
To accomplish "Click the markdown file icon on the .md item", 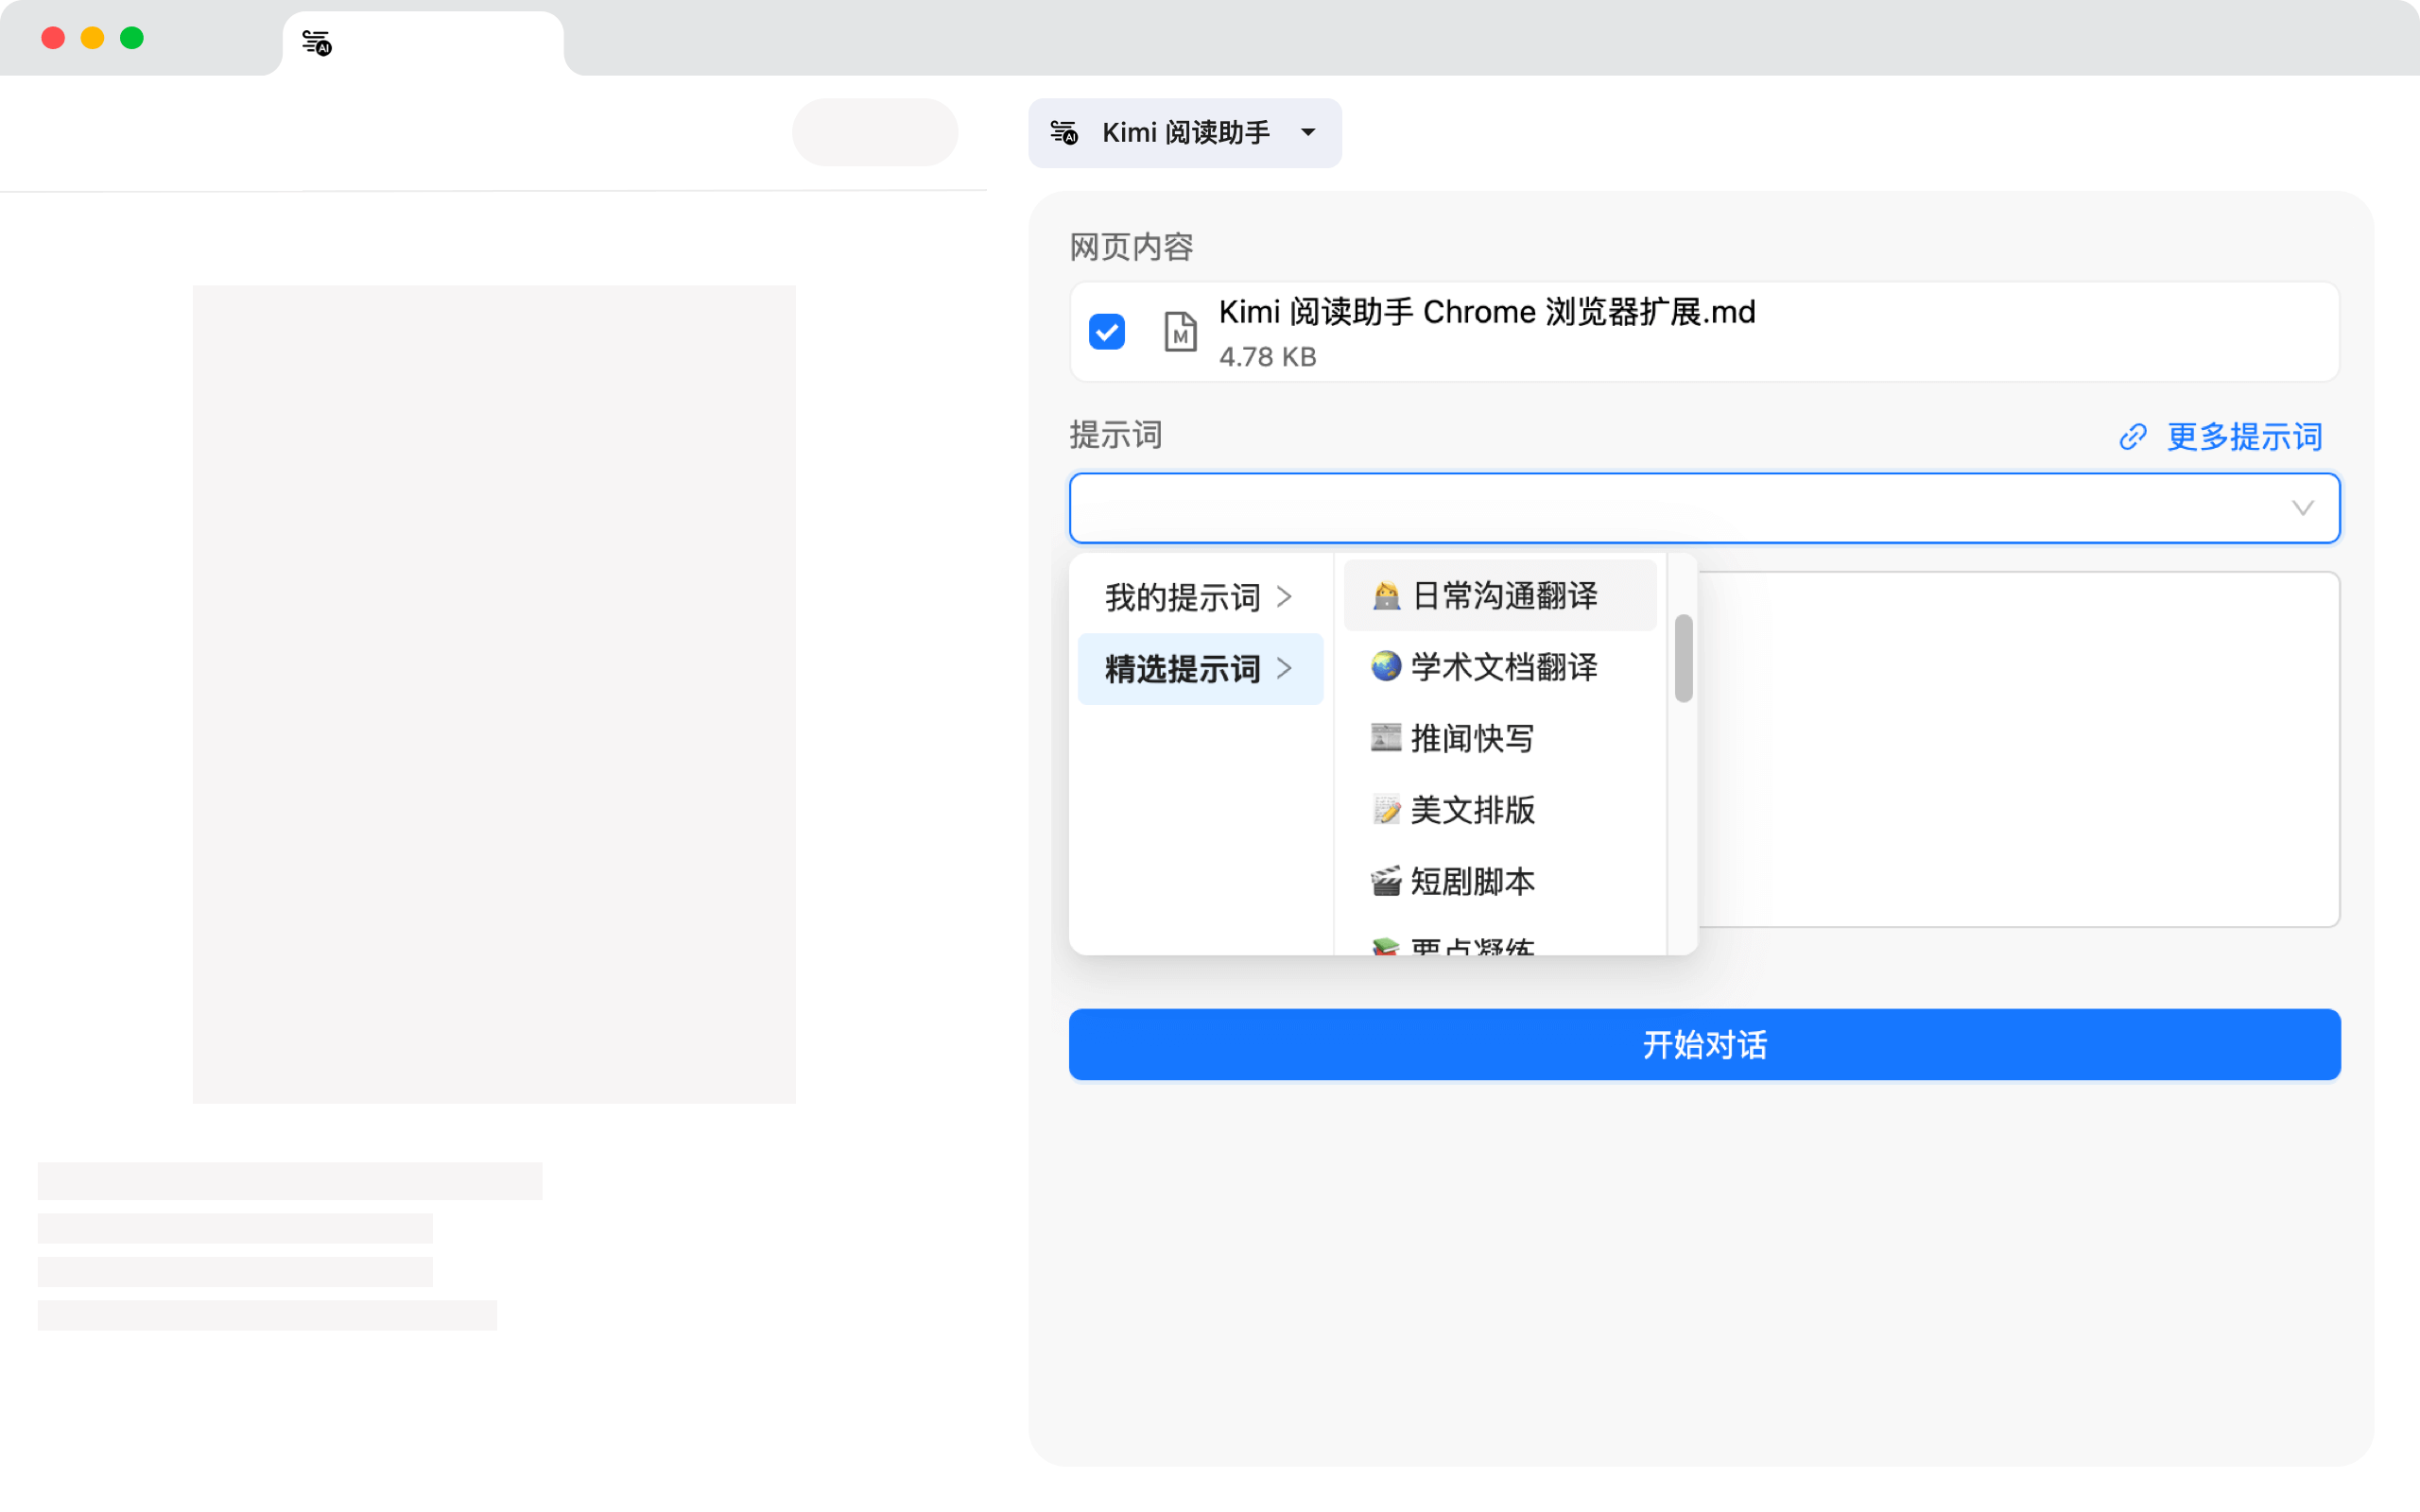I will pyautogui.click(x=1180, y=332).
